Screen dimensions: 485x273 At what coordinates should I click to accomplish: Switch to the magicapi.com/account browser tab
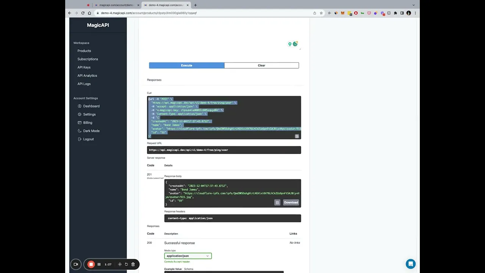pyautogui.click(x=117, y=5)
